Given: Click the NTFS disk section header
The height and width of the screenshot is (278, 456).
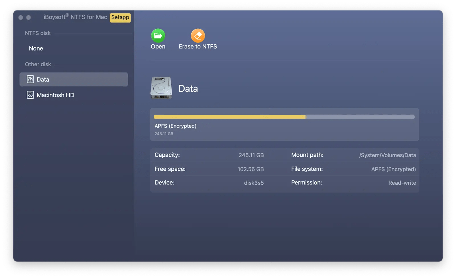Looking at the screenshot, I should [38, 33].
